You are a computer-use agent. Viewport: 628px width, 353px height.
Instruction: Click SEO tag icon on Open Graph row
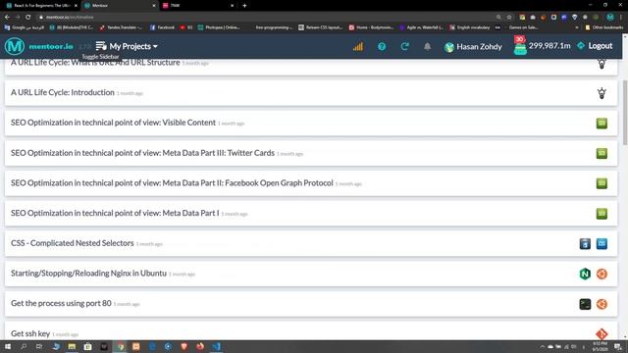602,183
